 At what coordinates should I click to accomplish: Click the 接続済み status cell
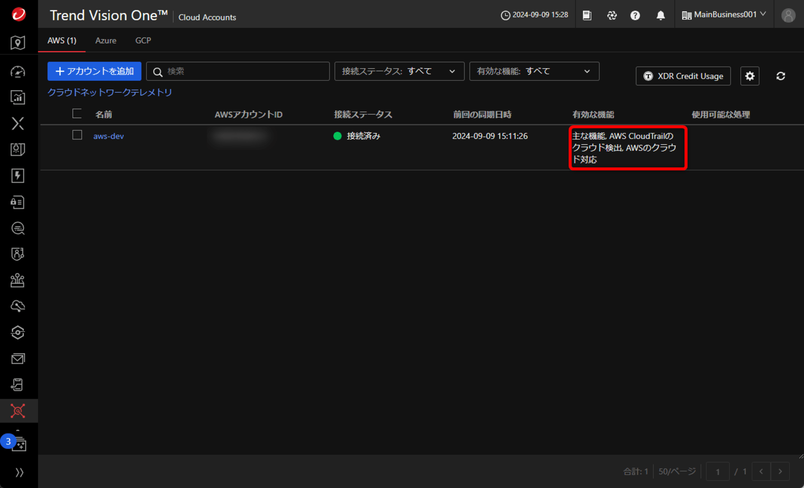click(357, 136)
